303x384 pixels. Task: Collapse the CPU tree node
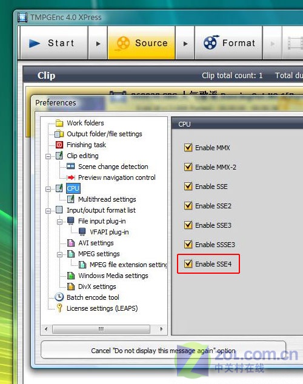tap(48, 189)
